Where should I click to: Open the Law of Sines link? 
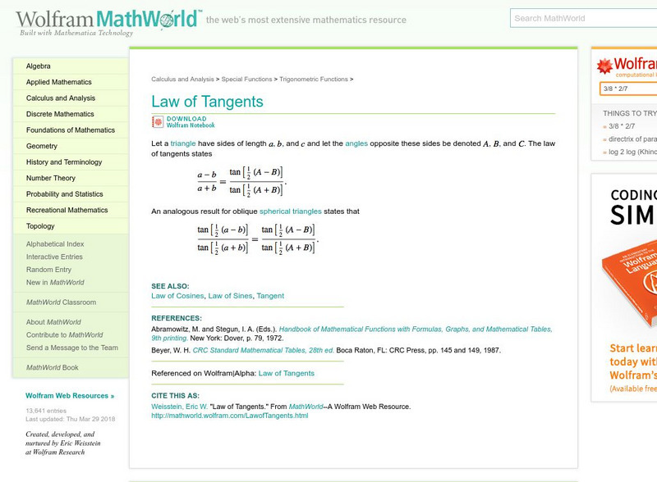(x=229, y=295)
